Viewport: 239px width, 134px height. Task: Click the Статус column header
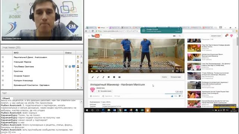[x=70, y=53]
